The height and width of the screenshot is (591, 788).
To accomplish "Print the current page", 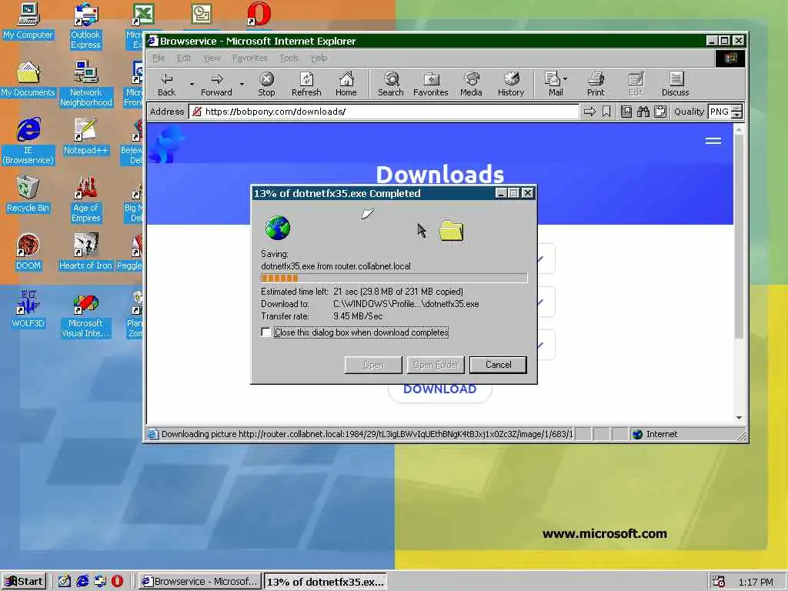I will pos(596,84).
